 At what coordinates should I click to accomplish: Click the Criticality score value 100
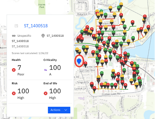click(55, 67)
